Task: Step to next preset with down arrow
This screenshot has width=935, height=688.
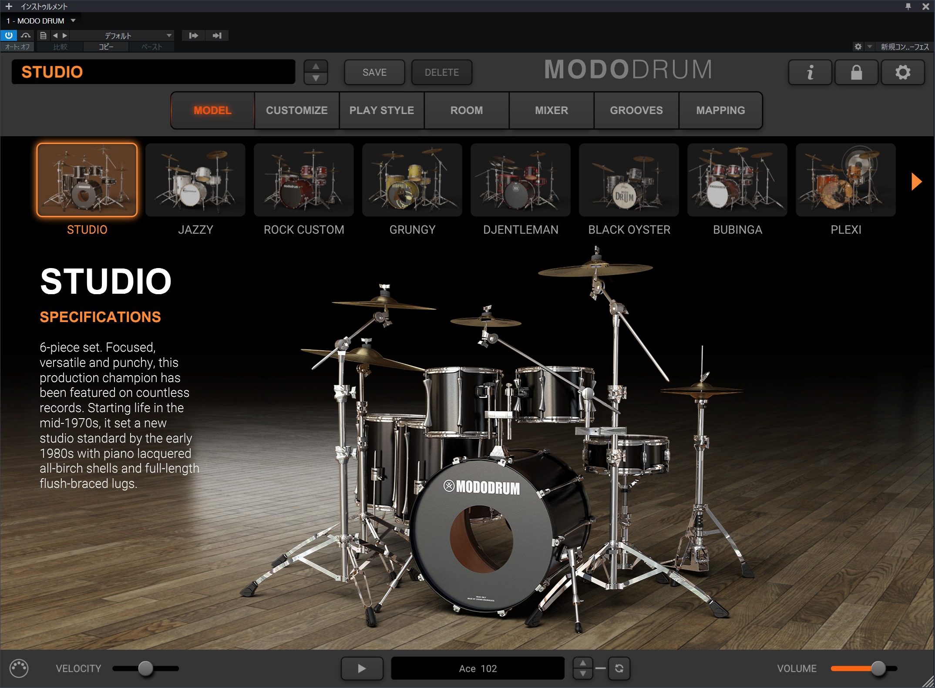Action: pyautogui.click(x=316, y=78)
